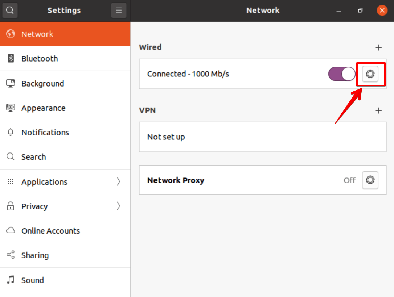
Task: Add a new Wired connection
Action: click(378, 47)
